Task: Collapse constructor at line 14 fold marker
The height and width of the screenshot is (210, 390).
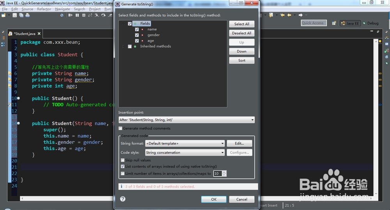Action: tap(18, 123)
